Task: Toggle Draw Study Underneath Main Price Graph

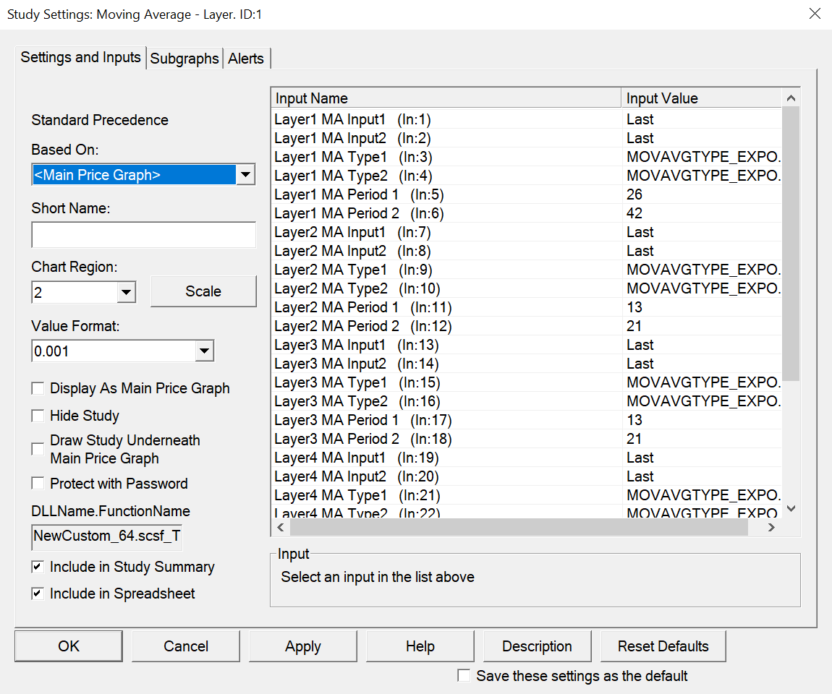Action: pos(38,450)
